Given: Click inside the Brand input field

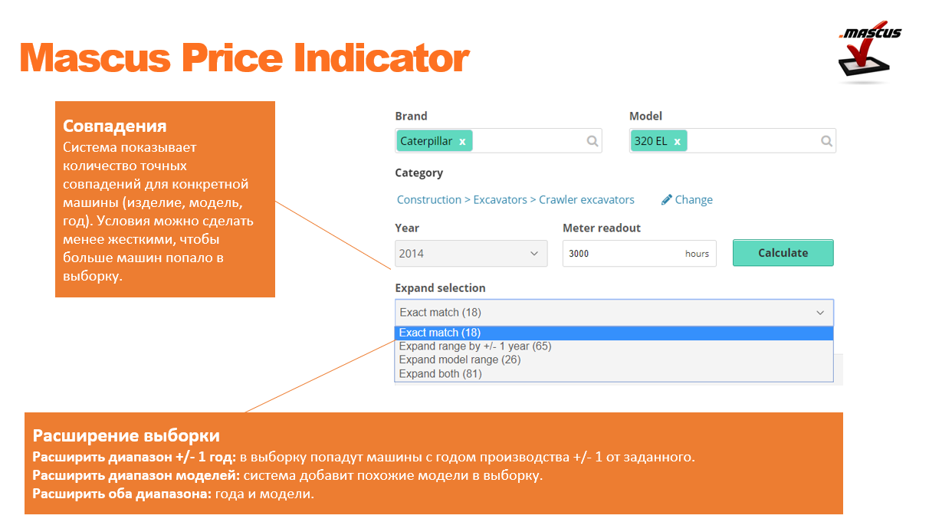Looking at the screenshot, I should pos(529,141).
